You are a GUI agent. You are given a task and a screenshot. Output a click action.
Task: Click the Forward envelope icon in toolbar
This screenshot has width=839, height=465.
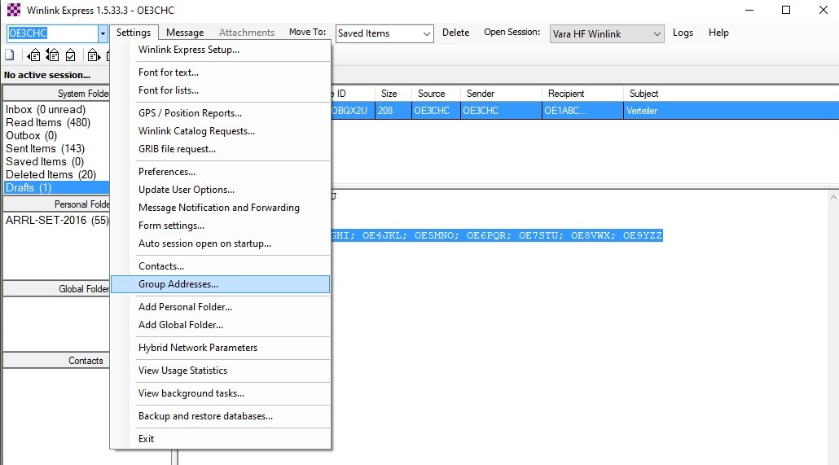pyautogui.click(x=94, y=55)
